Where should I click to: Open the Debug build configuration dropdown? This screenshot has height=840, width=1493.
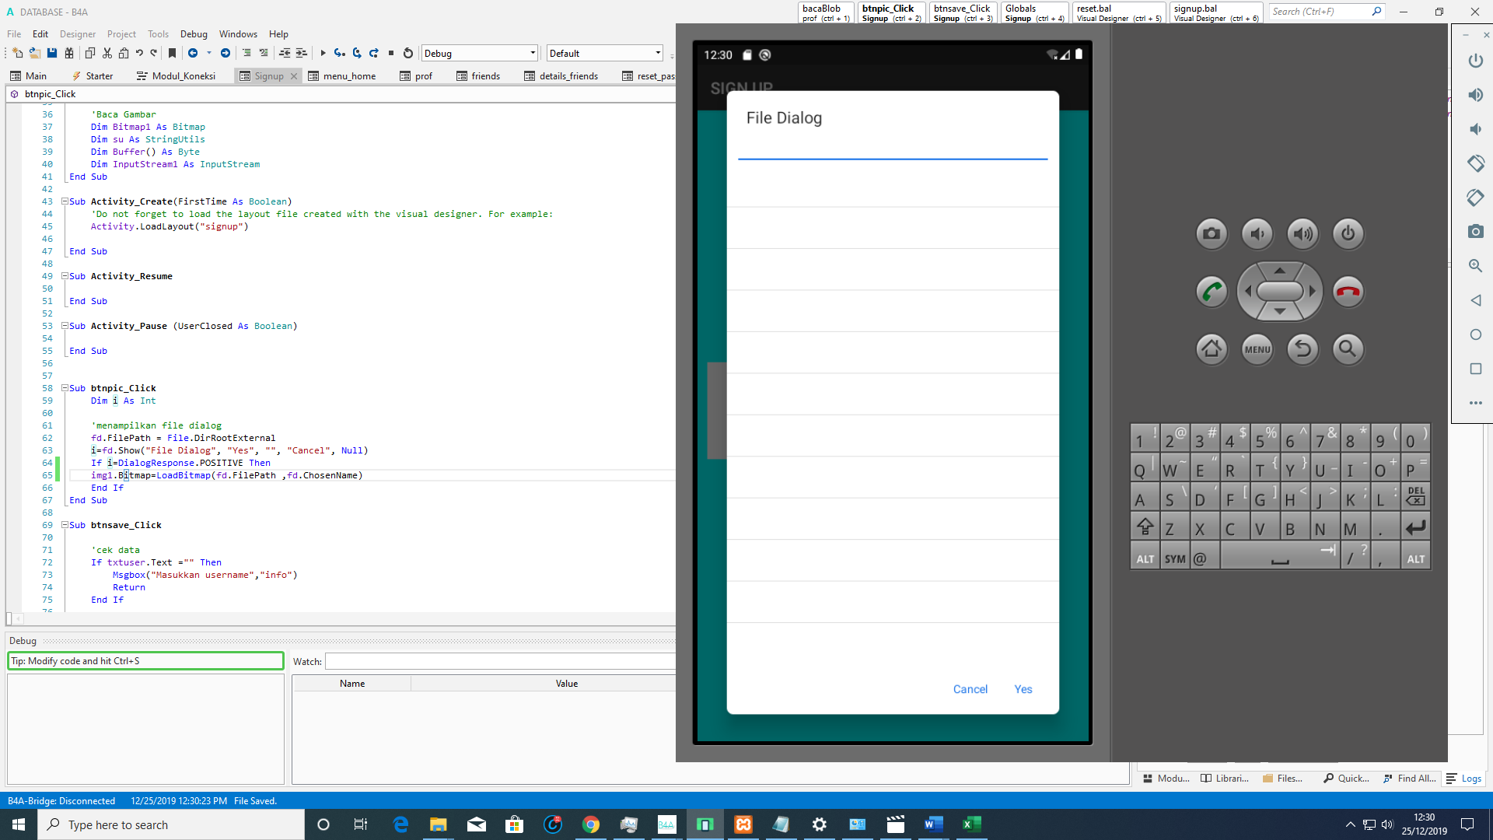pyautogui.click(x=533, y=53)
